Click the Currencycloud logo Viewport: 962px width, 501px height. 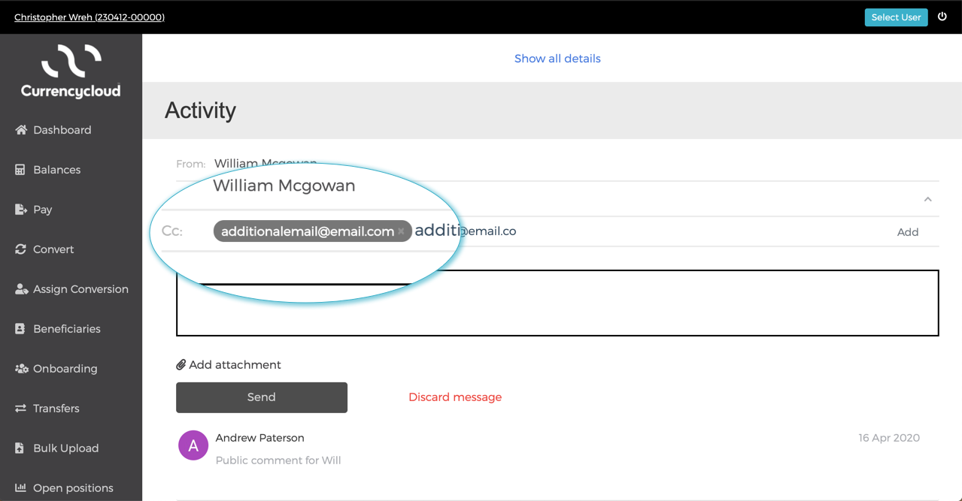click(71, 71)
